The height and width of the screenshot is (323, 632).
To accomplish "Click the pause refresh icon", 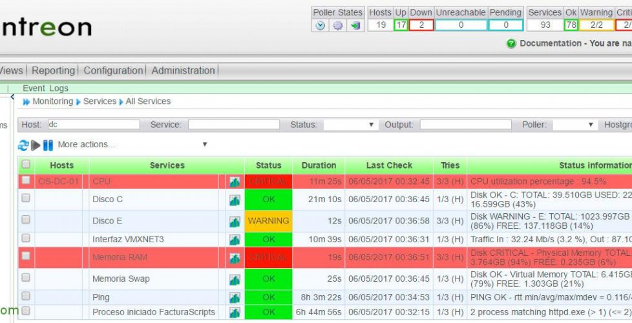I will (48, 145).
